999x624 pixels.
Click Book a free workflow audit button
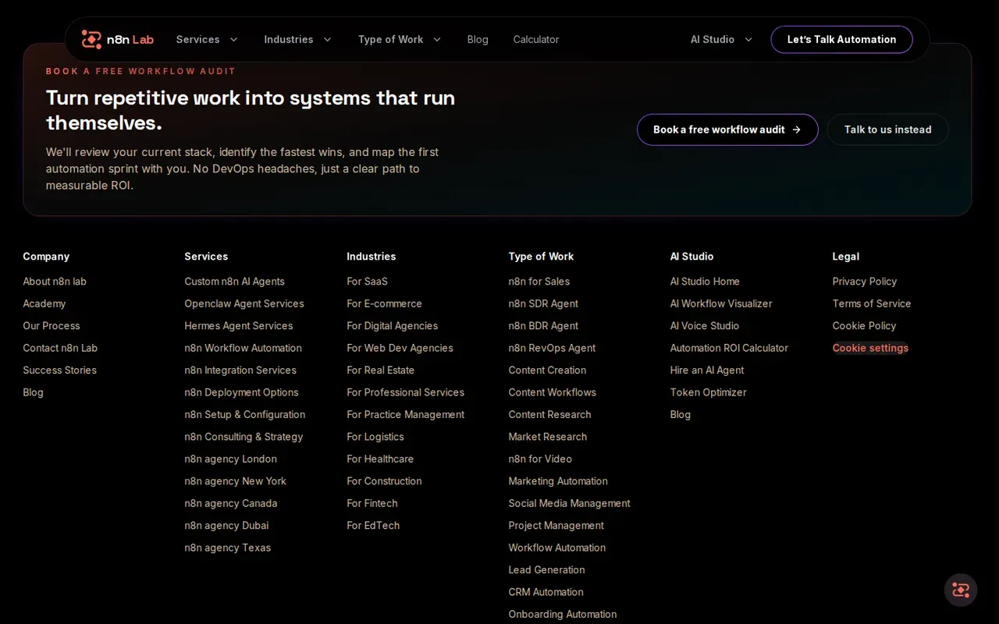tap(727, 129)
